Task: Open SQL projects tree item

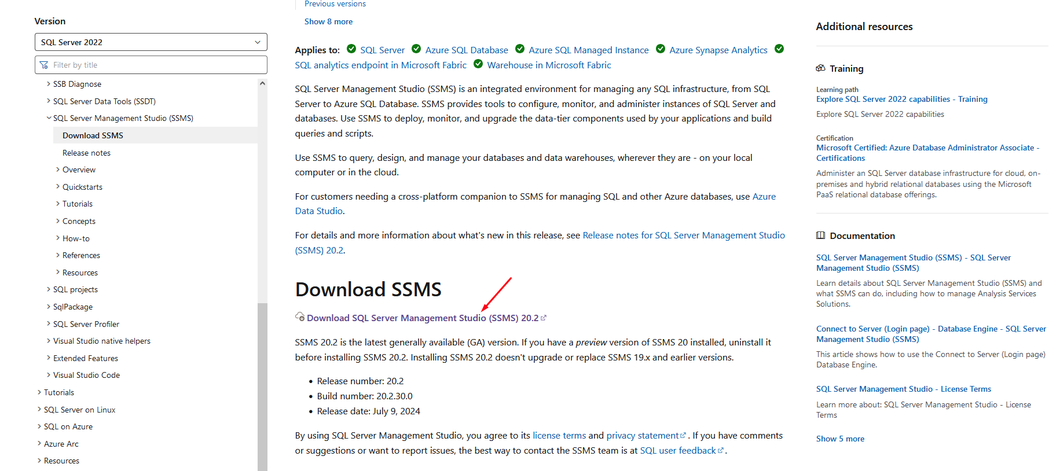Action: click(75, 289)
